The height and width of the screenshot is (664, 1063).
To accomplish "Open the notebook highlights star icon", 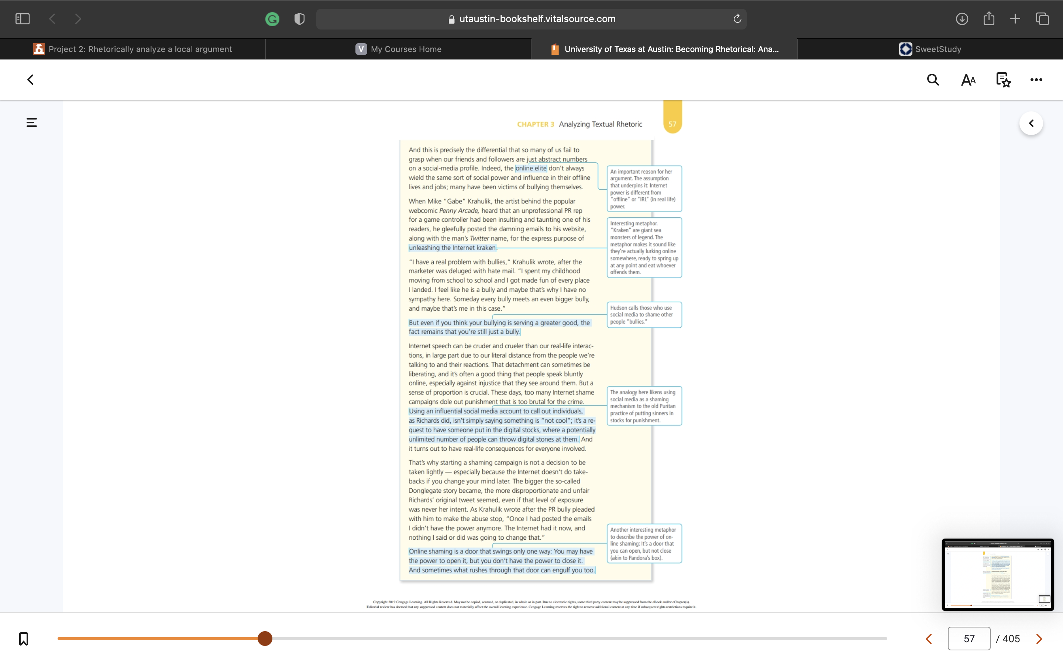I will [x=1003, y=80].
